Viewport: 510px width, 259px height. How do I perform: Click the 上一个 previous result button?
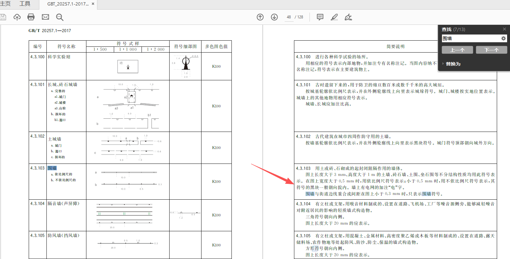coord(457,50)
